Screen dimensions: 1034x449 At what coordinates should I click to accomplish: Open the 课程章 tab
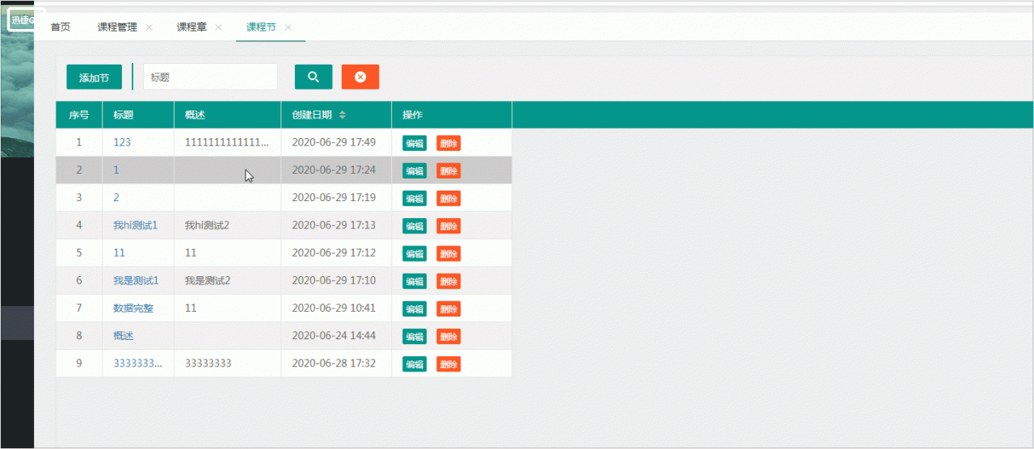coord(191,27)
